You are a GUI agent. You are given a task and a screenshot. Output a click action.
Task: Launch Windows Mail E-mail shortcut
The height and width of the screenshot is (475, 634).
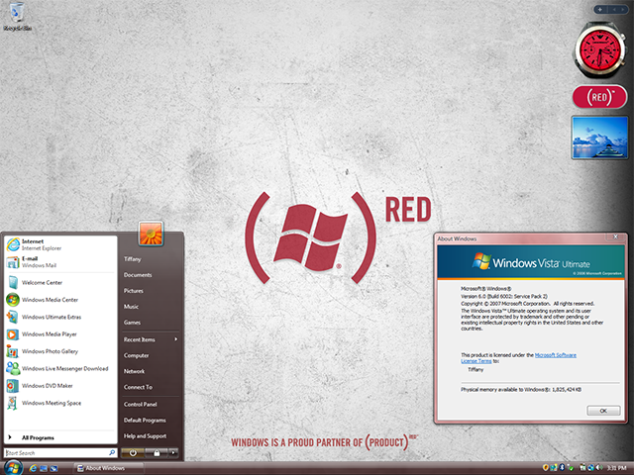tap(40, 262)
